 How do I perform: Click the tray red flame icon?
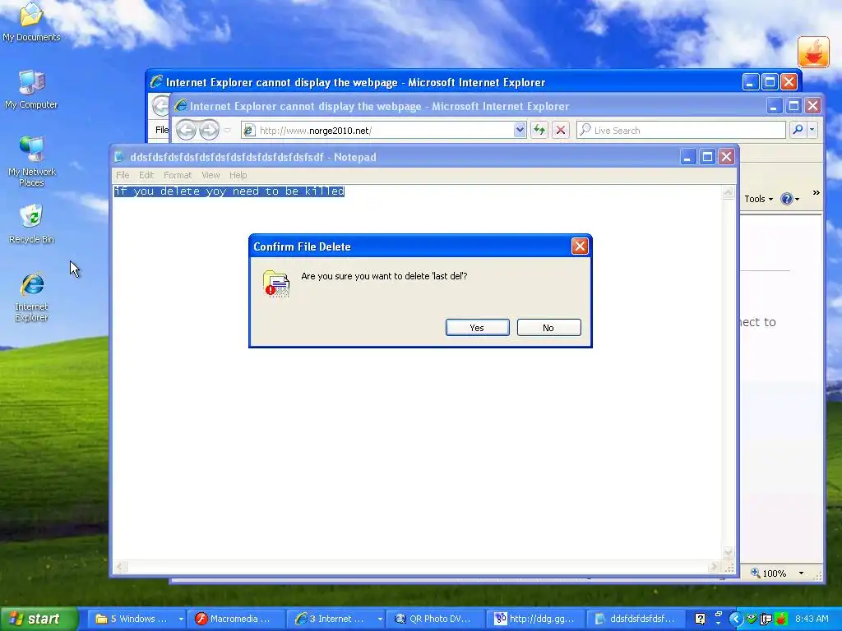781,619
